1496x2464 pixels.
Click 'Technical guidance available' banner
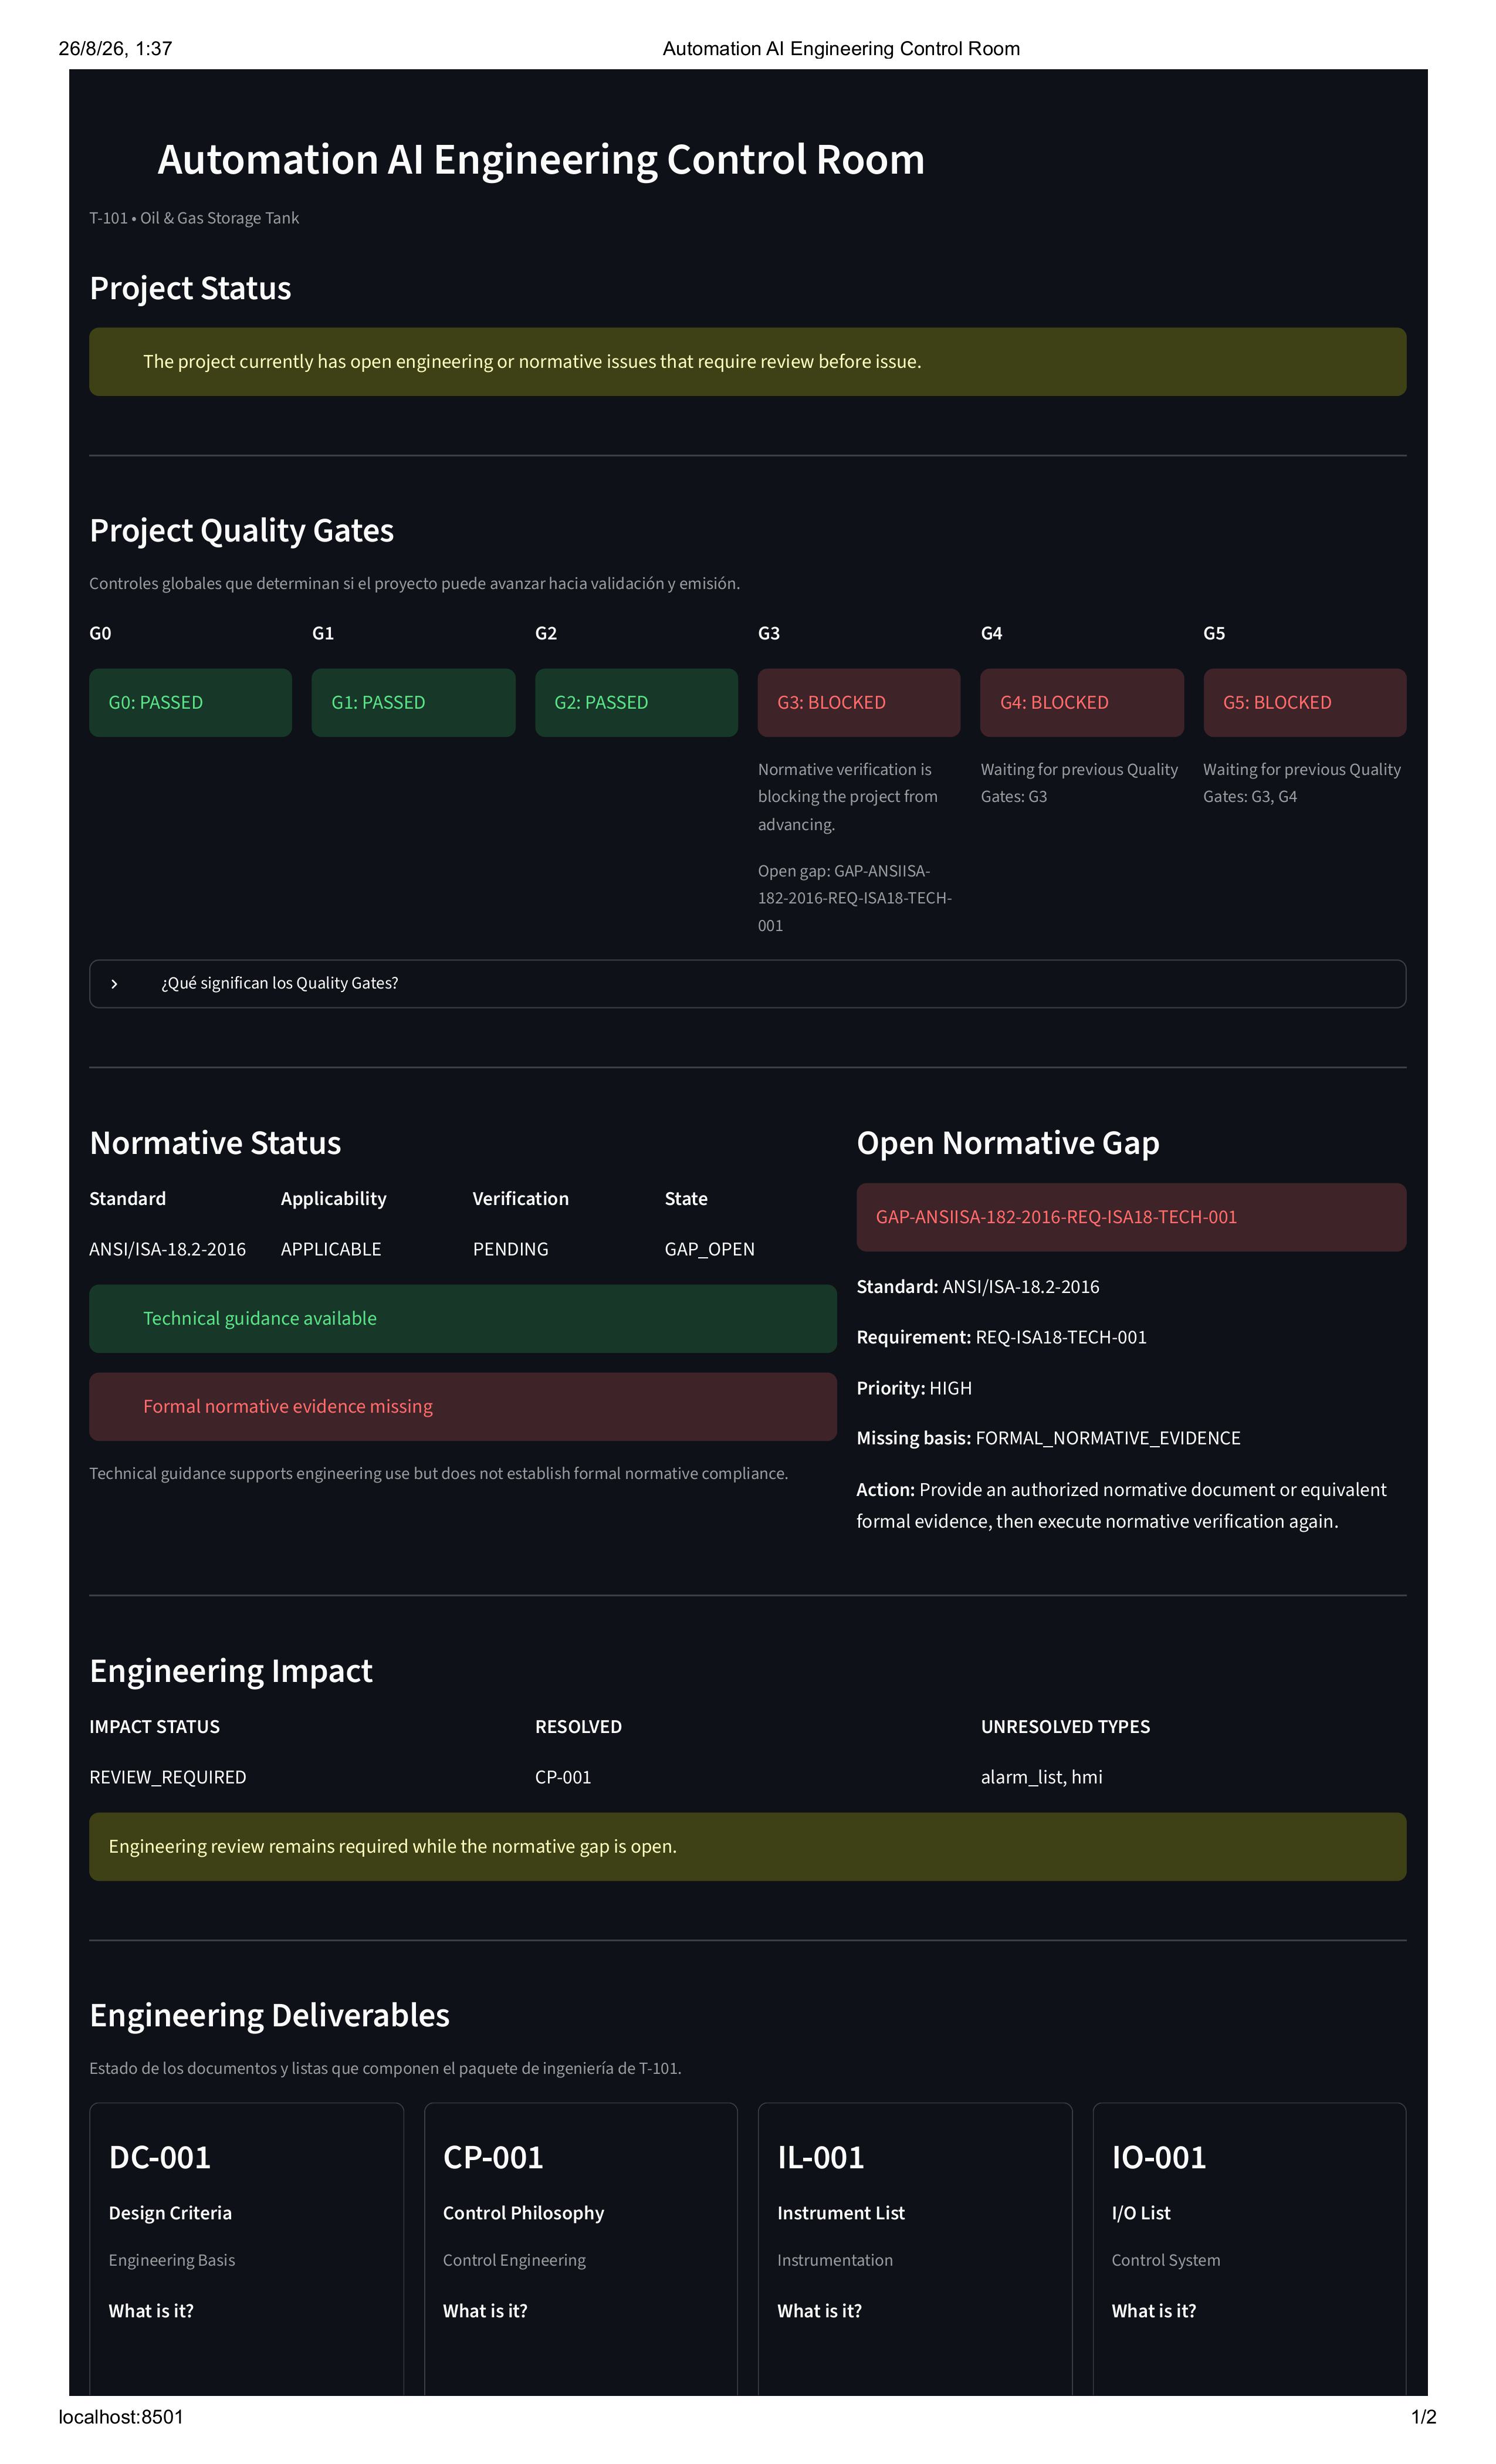point(463,1319)
